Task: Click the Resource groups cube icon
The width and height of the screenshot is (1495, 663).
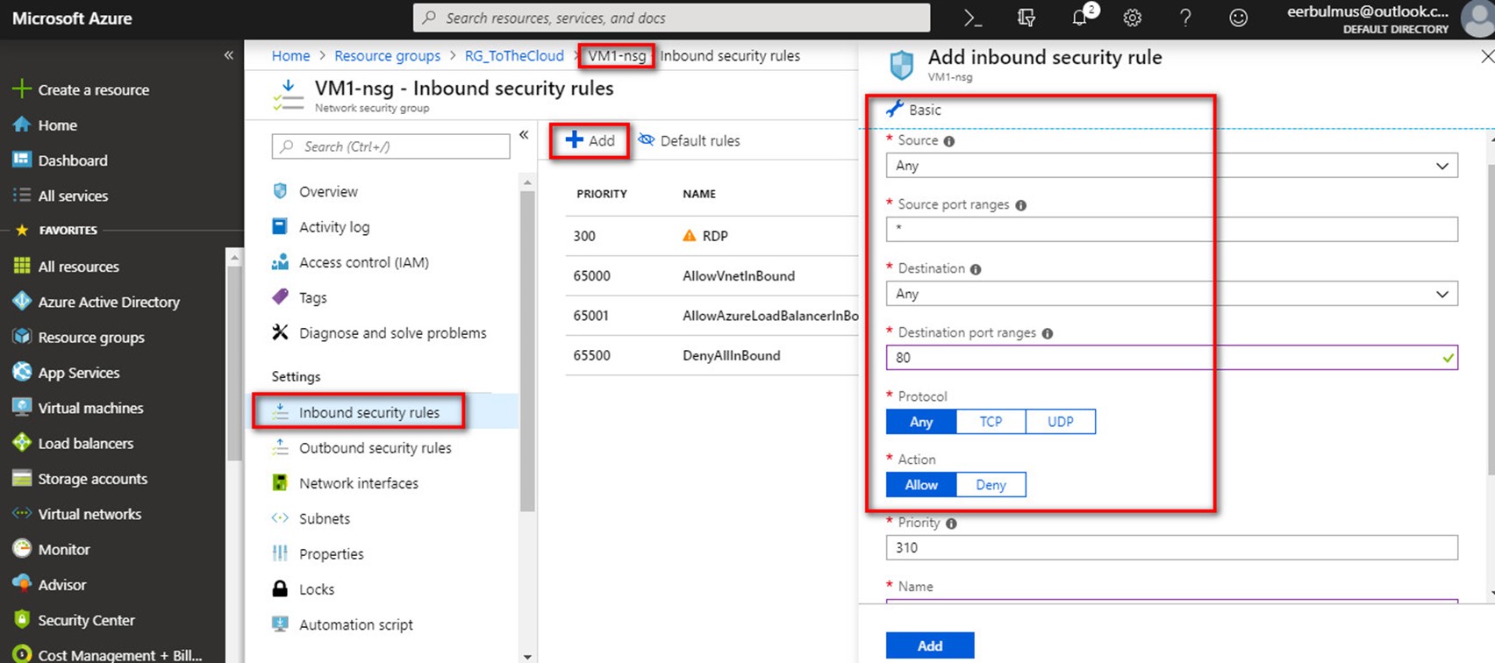Action: 22,337
